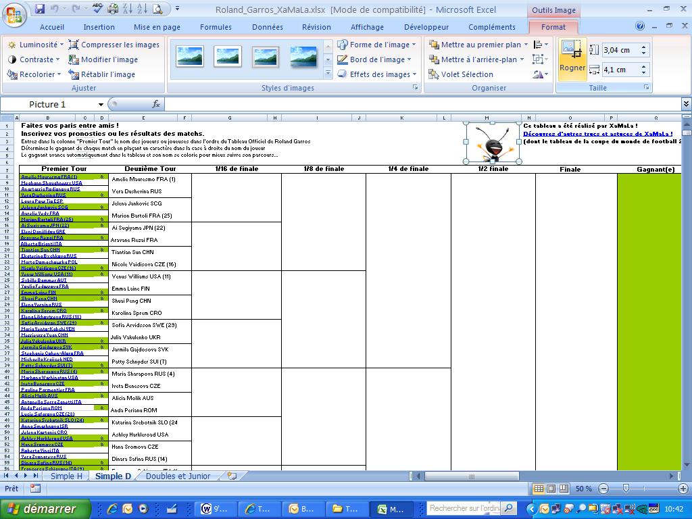Switch to Normal view in status bar
This screenshot has height=519, width=692.
(x=538, y=489)
